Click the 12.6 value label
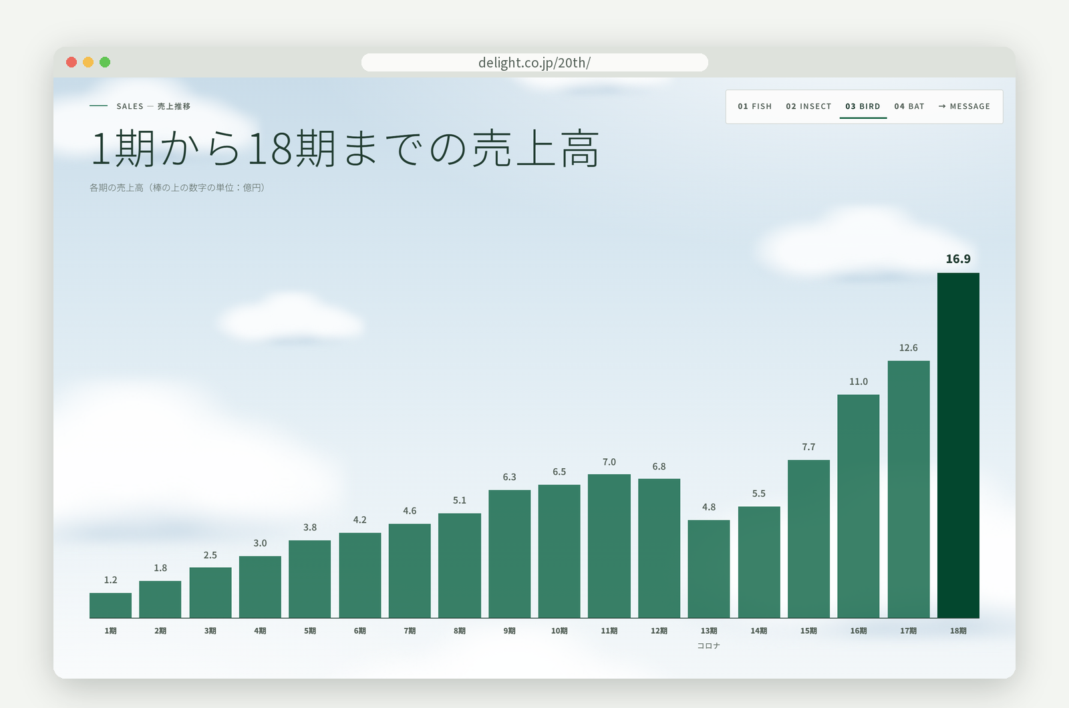The image size is (1069, 708). click(909, 348)
